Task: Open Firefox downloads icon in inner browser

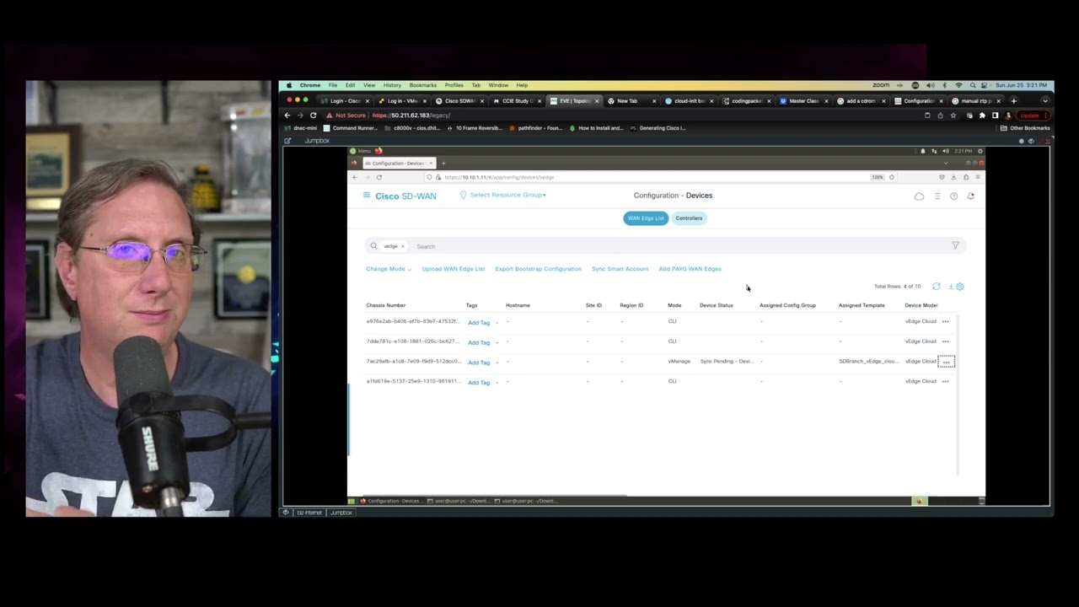Action: pyautogui.click(x=953, y=177)
